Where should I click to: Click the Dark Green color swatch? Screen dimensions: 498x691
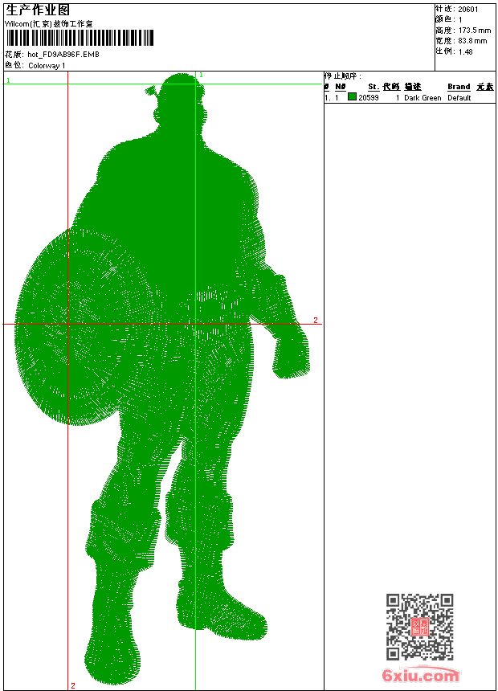tap(352, 96)
